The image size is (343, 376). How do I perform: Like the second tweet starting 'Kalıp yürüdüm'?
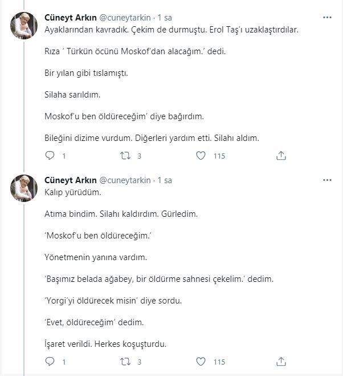pyautogui.click(x=201, y=362)
